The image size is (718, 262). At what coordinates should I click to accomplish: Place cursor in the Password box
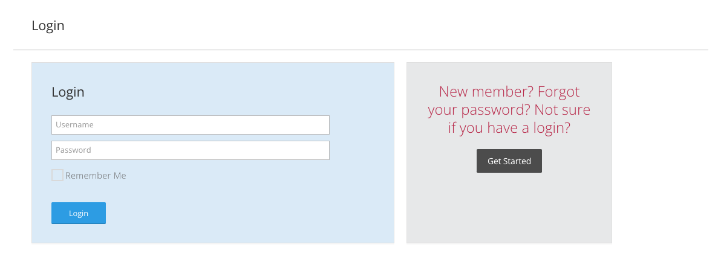click(x=190, y=150)
